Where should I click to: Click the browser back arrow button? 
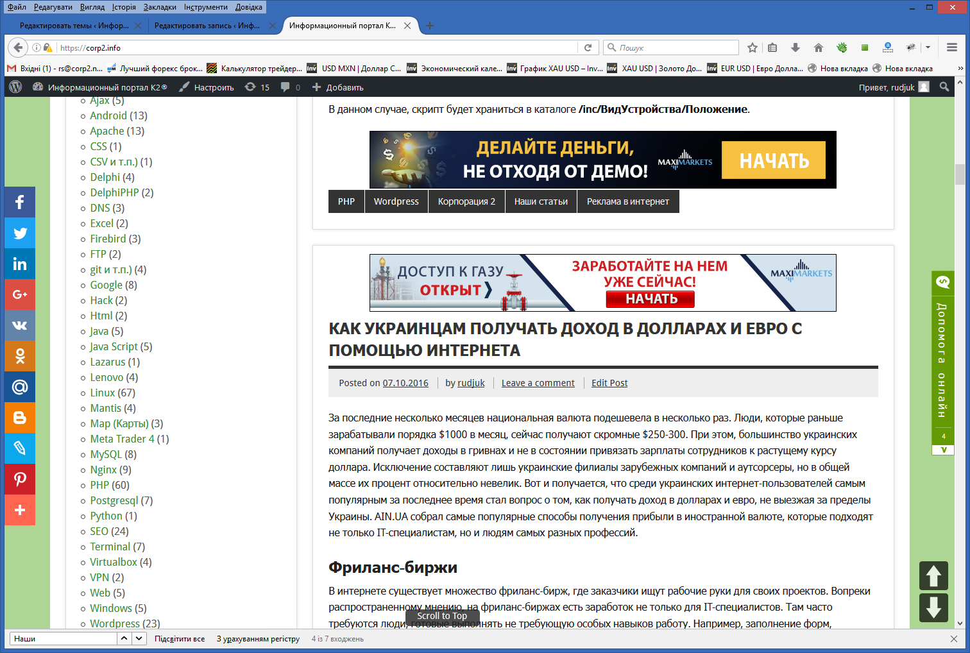18,47
